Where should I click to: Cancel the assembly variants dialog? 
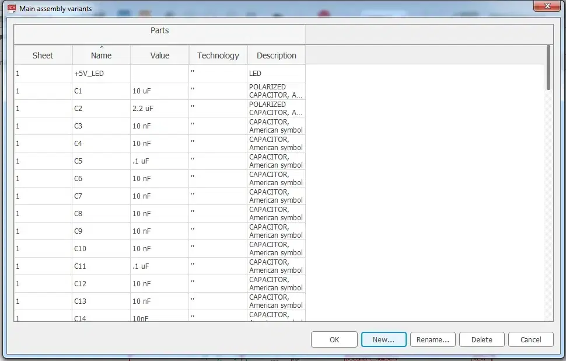click(x=530, y=339)
